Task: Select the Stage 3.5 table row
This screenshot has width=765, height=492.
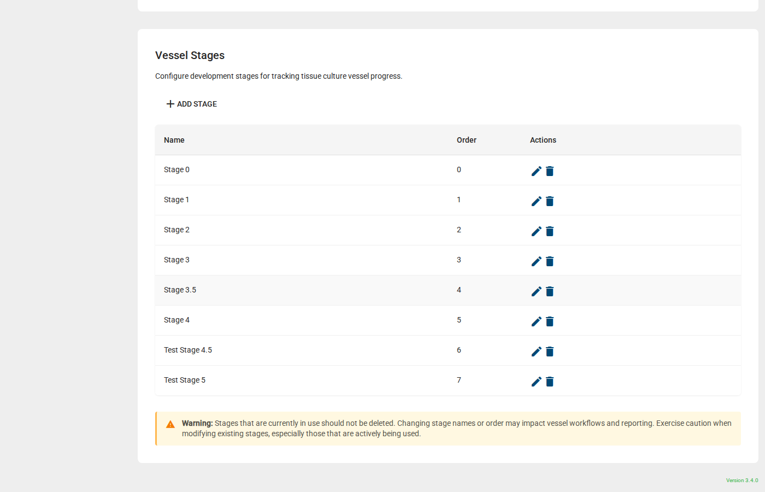Action: (x=328, y=290)
